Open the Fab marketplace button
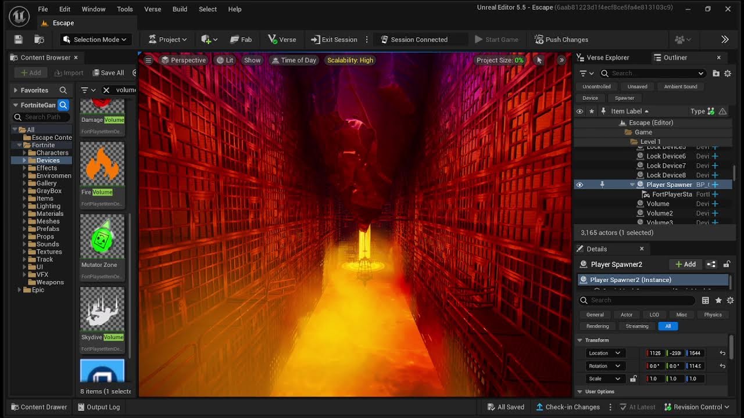This screenshot has height=418, width=744. pyautogui.click(x=241, y=39)
